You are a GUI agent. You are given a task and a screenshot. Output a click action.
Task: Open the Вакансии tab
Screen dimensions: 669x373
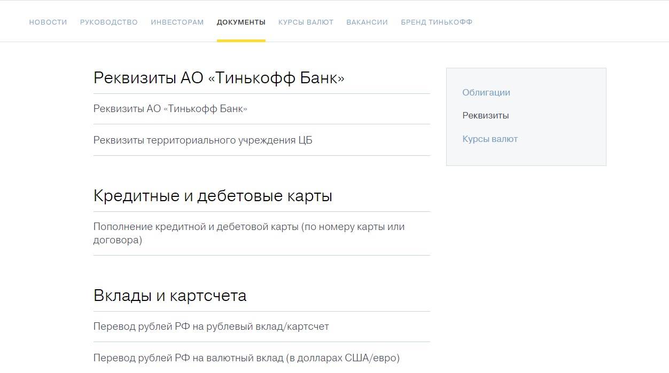point(367,22)
